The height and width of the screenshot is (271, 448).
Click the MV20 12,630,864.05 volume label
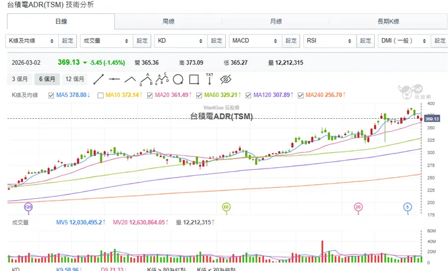coord(140,222)
